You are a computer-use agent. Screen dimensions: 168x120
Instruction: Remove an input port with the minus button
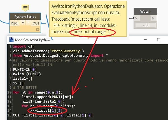point(28,23)
